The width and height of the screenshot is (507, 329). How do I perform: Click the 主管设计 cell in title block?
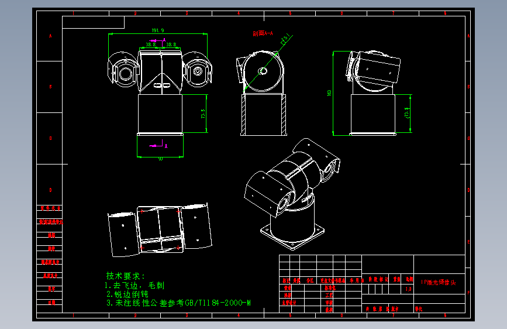tap(289, 303)
